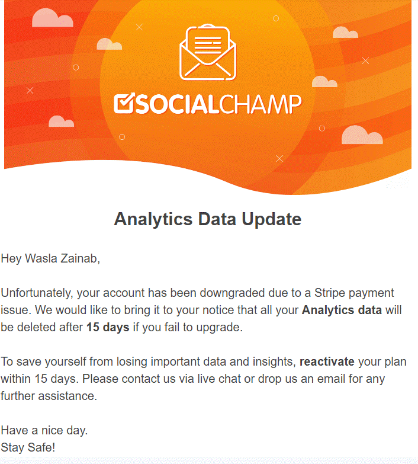Click the open envelope icon in the banner
The height and width of the screenshot is (464, 418).
(208, 52)
